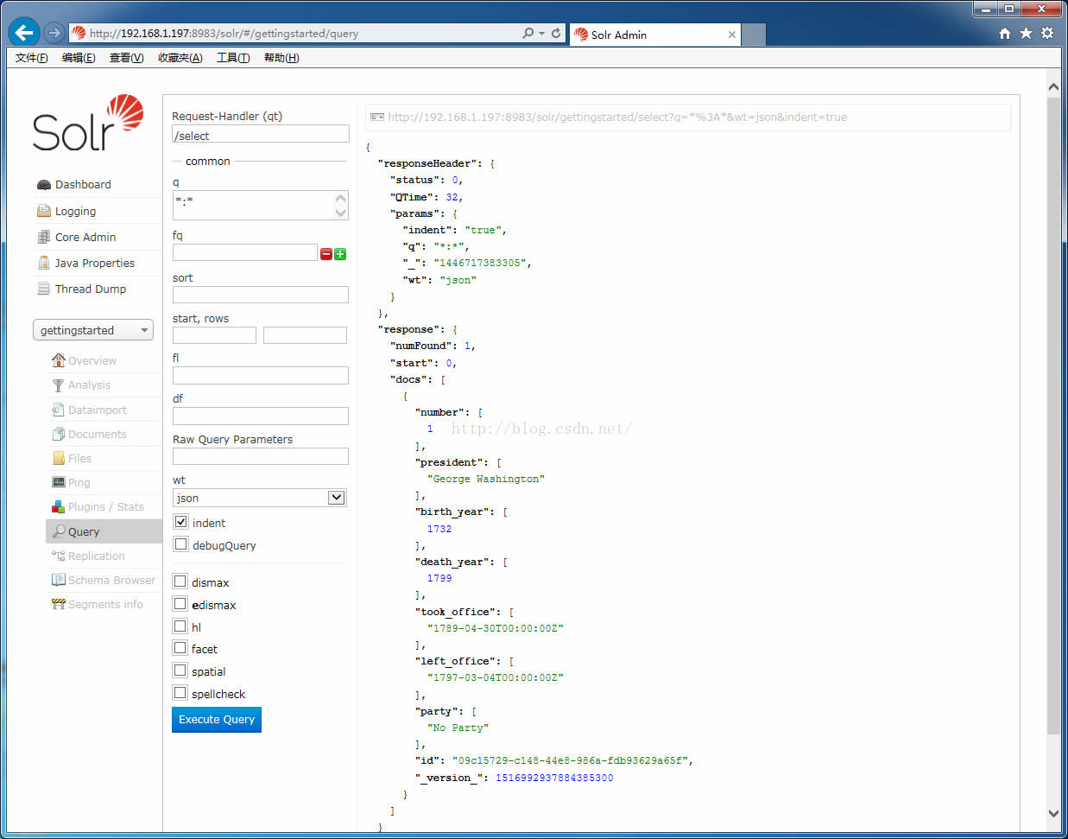Open the Logging icon in sidebar

coord(44,211)
